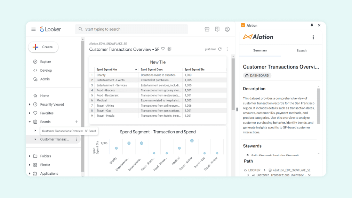The image size is (352, 198).
Task: Click the Travel - Airline chart data point
Action: (x=192, y=141)
